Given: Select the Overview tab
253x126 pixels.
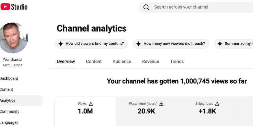Looking at the screenshot, I should (66, 61).
